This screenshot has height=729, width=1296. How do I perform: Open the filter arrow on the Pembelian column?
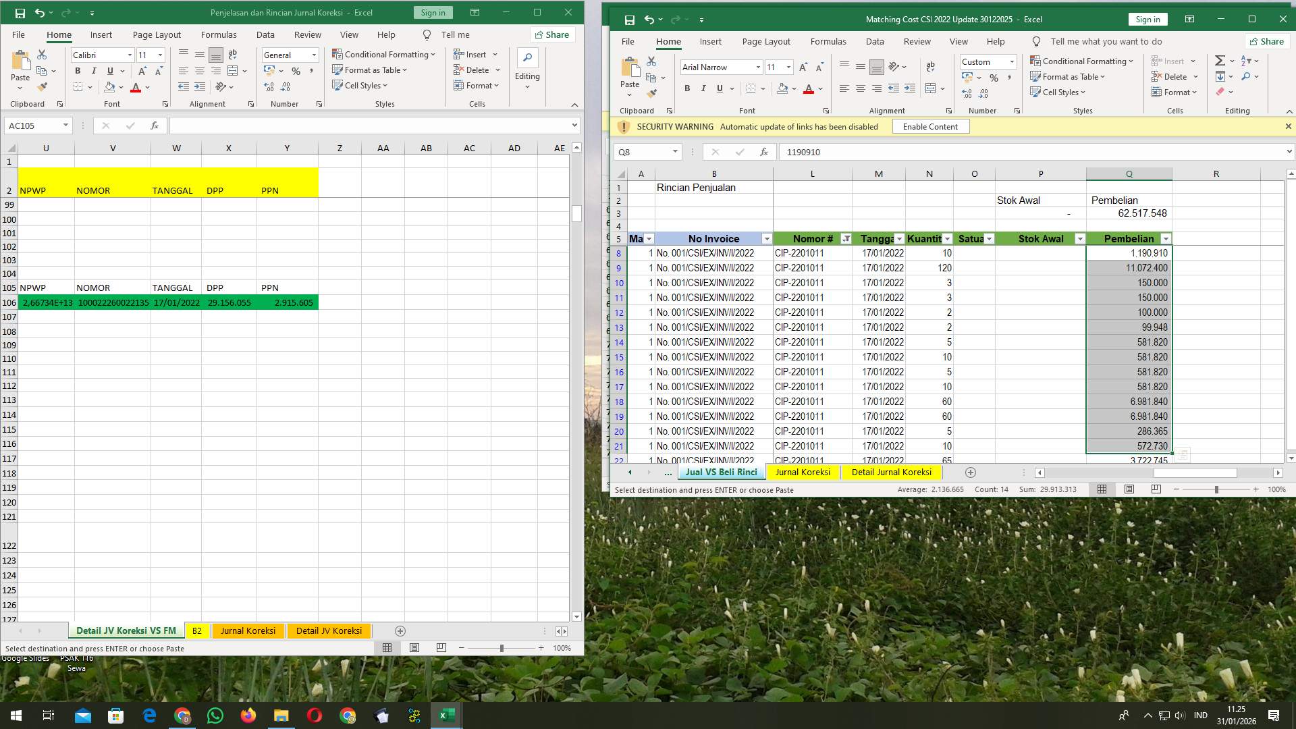[1166, 238]
